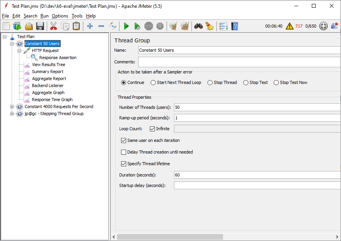341x241 pixels.
Task: Select Aggregate Graph in tree
Action: (48, 93)
